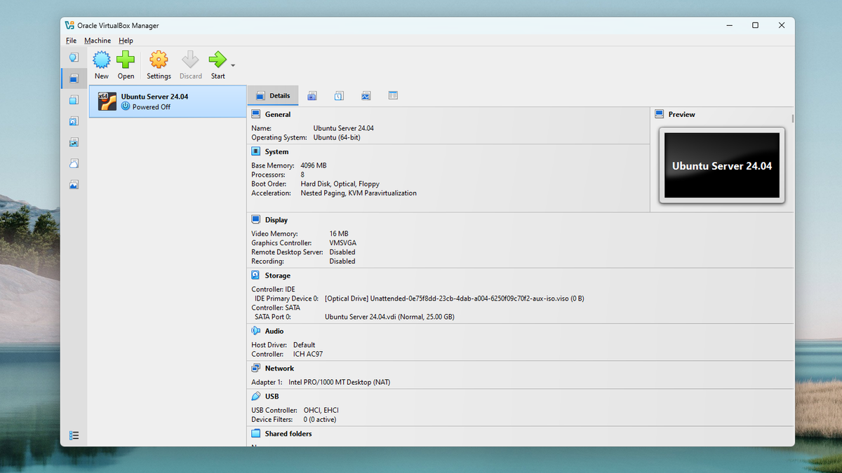Open the Machine menu
The width and height of the screenshot is (842, 473).
98,41
